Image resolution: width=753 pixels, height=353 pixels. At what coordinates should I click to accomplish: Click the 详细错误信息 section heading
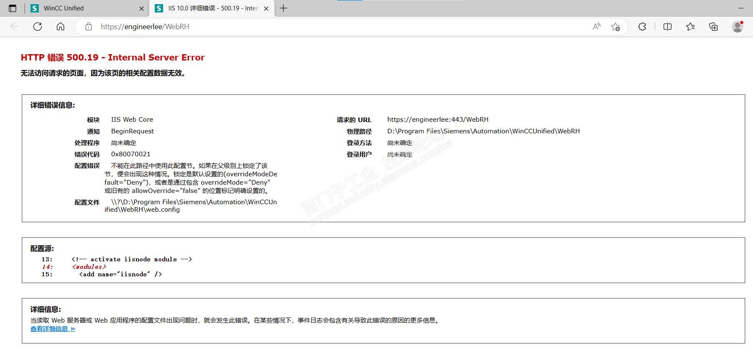[x=53, y=105]
